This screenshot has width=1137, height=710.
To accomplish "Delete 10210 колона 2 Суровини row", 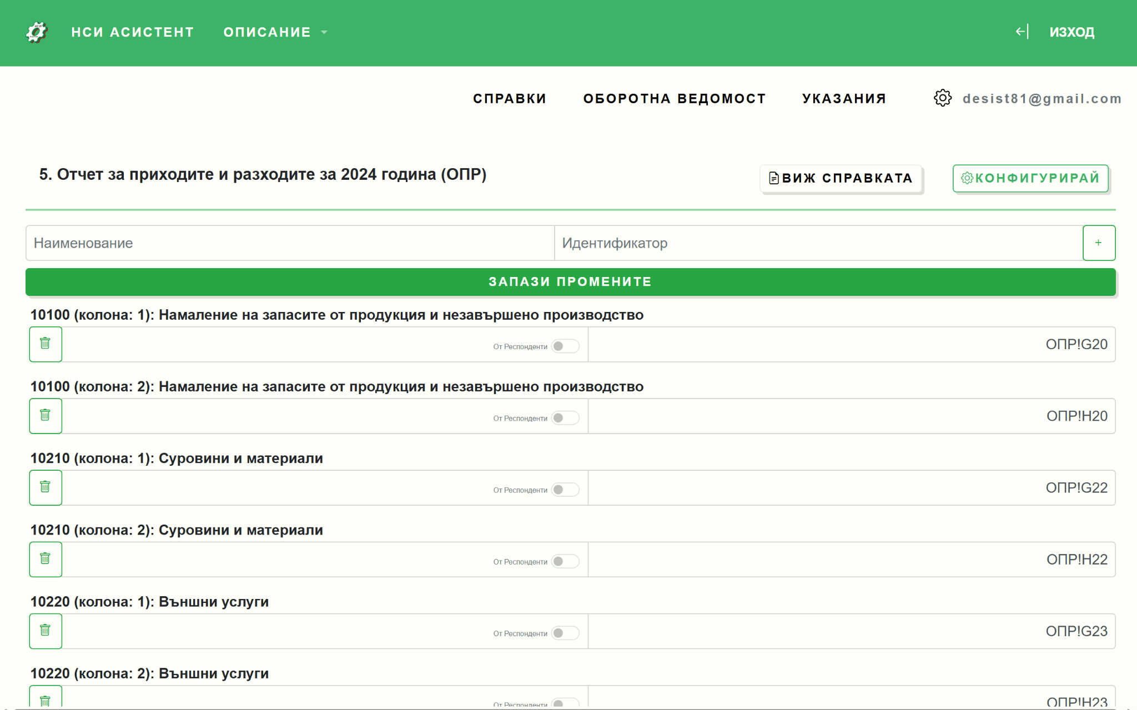I will [46, 559].
